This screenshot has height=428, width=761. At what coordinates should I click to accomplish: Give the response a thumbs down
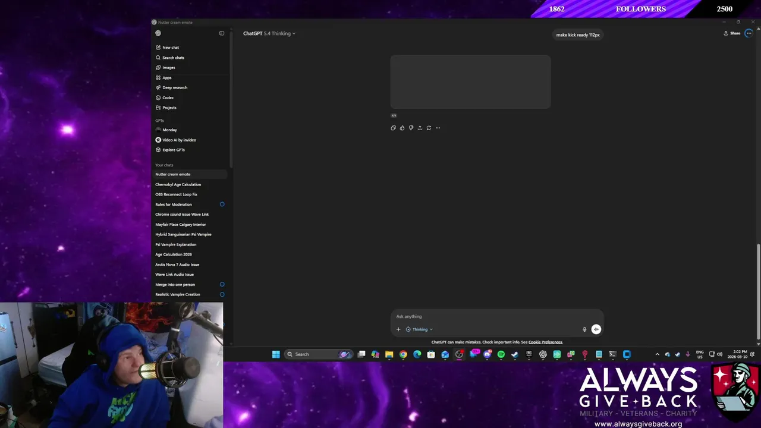pos(411,128)
